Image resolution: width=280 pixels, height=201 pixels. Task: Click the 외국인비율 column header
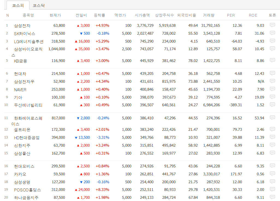187,15
